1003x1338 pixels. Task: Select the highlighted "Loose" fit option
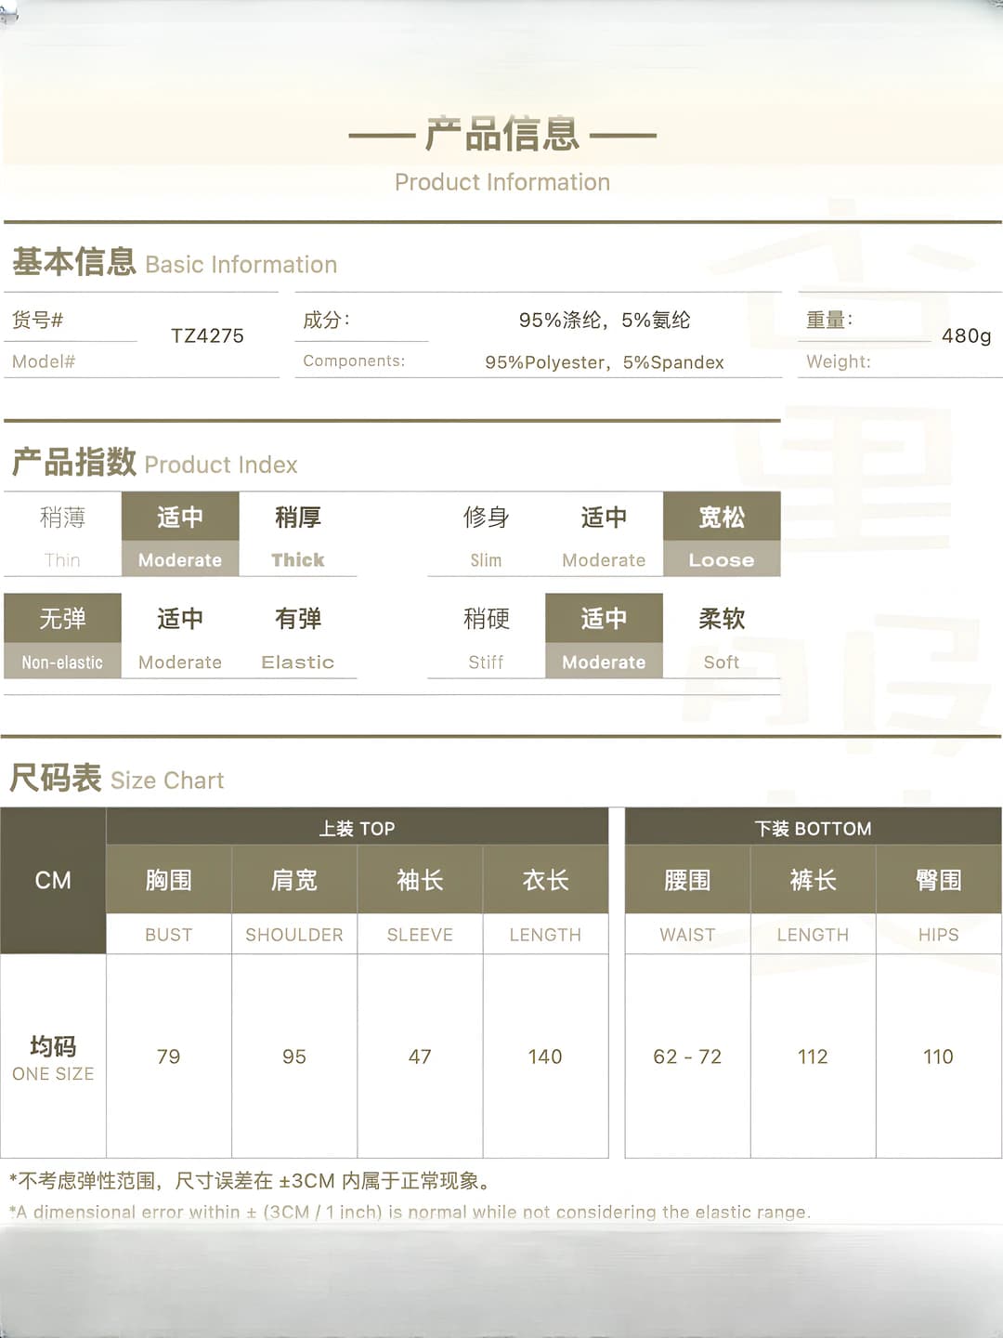point(722,560)
